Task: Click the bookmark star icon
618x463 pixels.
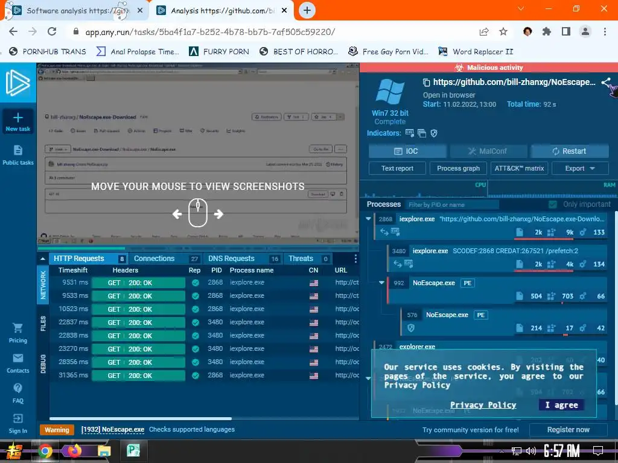Action: tap(503, 31)
